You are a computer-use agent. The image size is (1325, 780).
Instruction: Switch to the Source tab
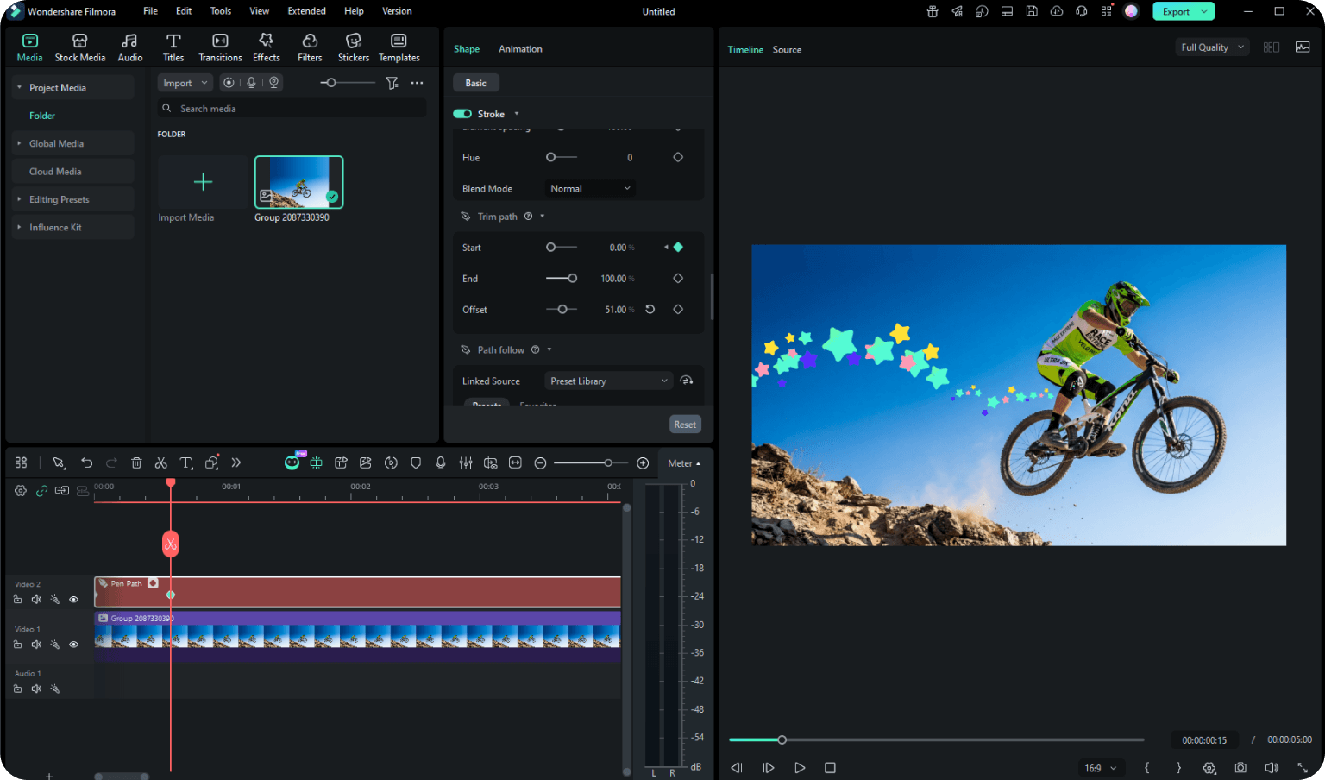(787, 50)
